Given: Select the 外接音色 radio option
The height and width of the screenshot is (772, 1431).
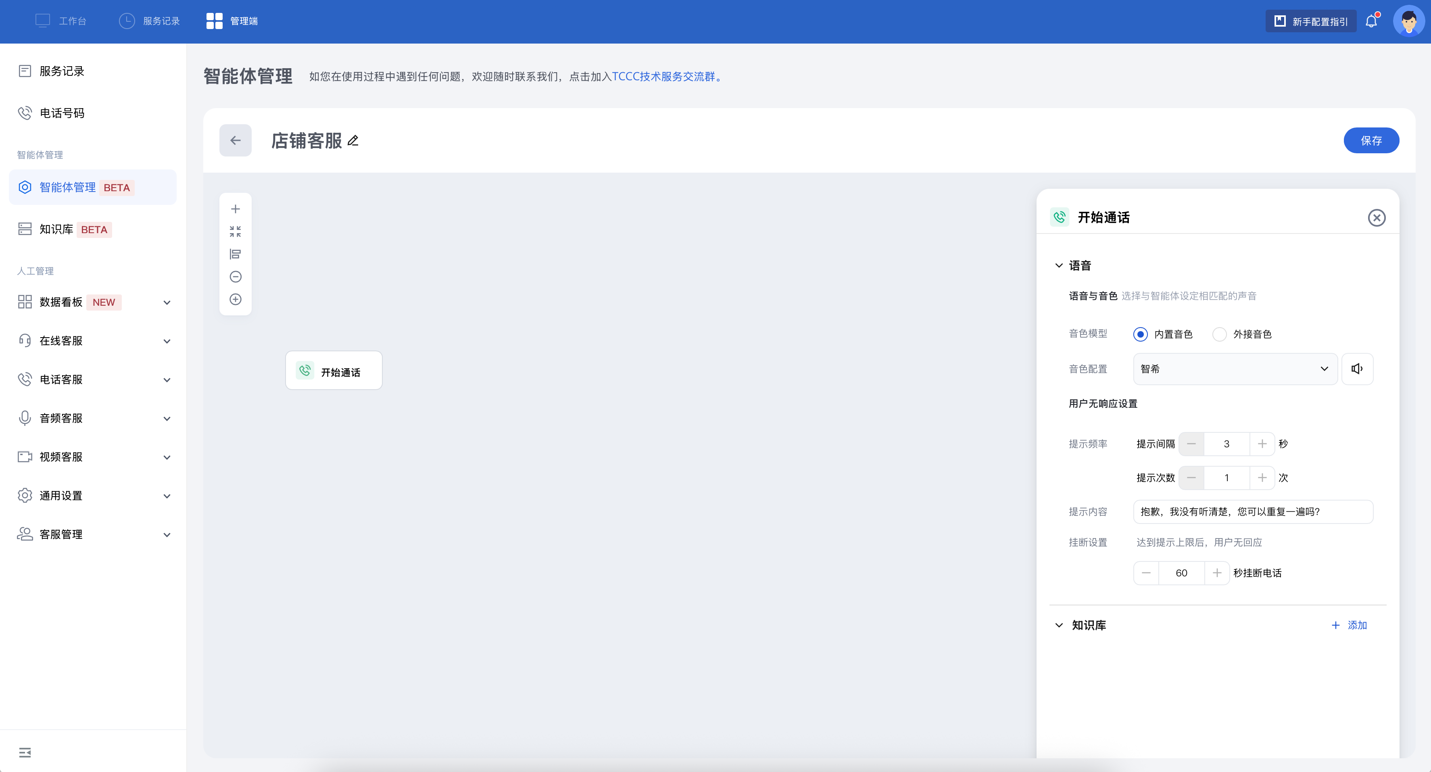Looking at the screenshot, I should [1219, 334].
